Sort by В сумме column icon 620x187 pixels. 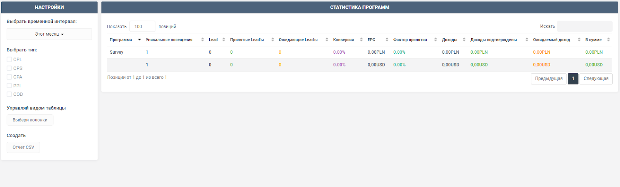click(608, 40)
